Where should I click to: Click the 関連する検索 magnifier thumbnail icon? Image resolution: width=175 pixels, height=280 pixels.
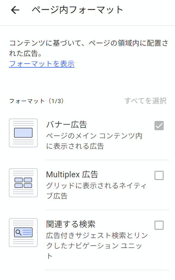pos(23,233)
